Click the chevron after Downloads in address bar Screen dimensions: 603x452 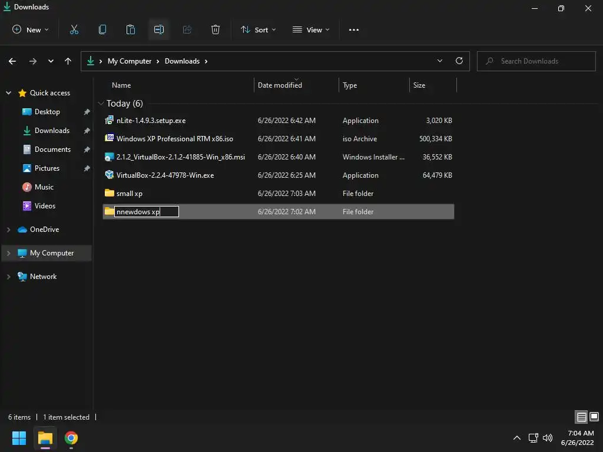click(x=206, y=61)
